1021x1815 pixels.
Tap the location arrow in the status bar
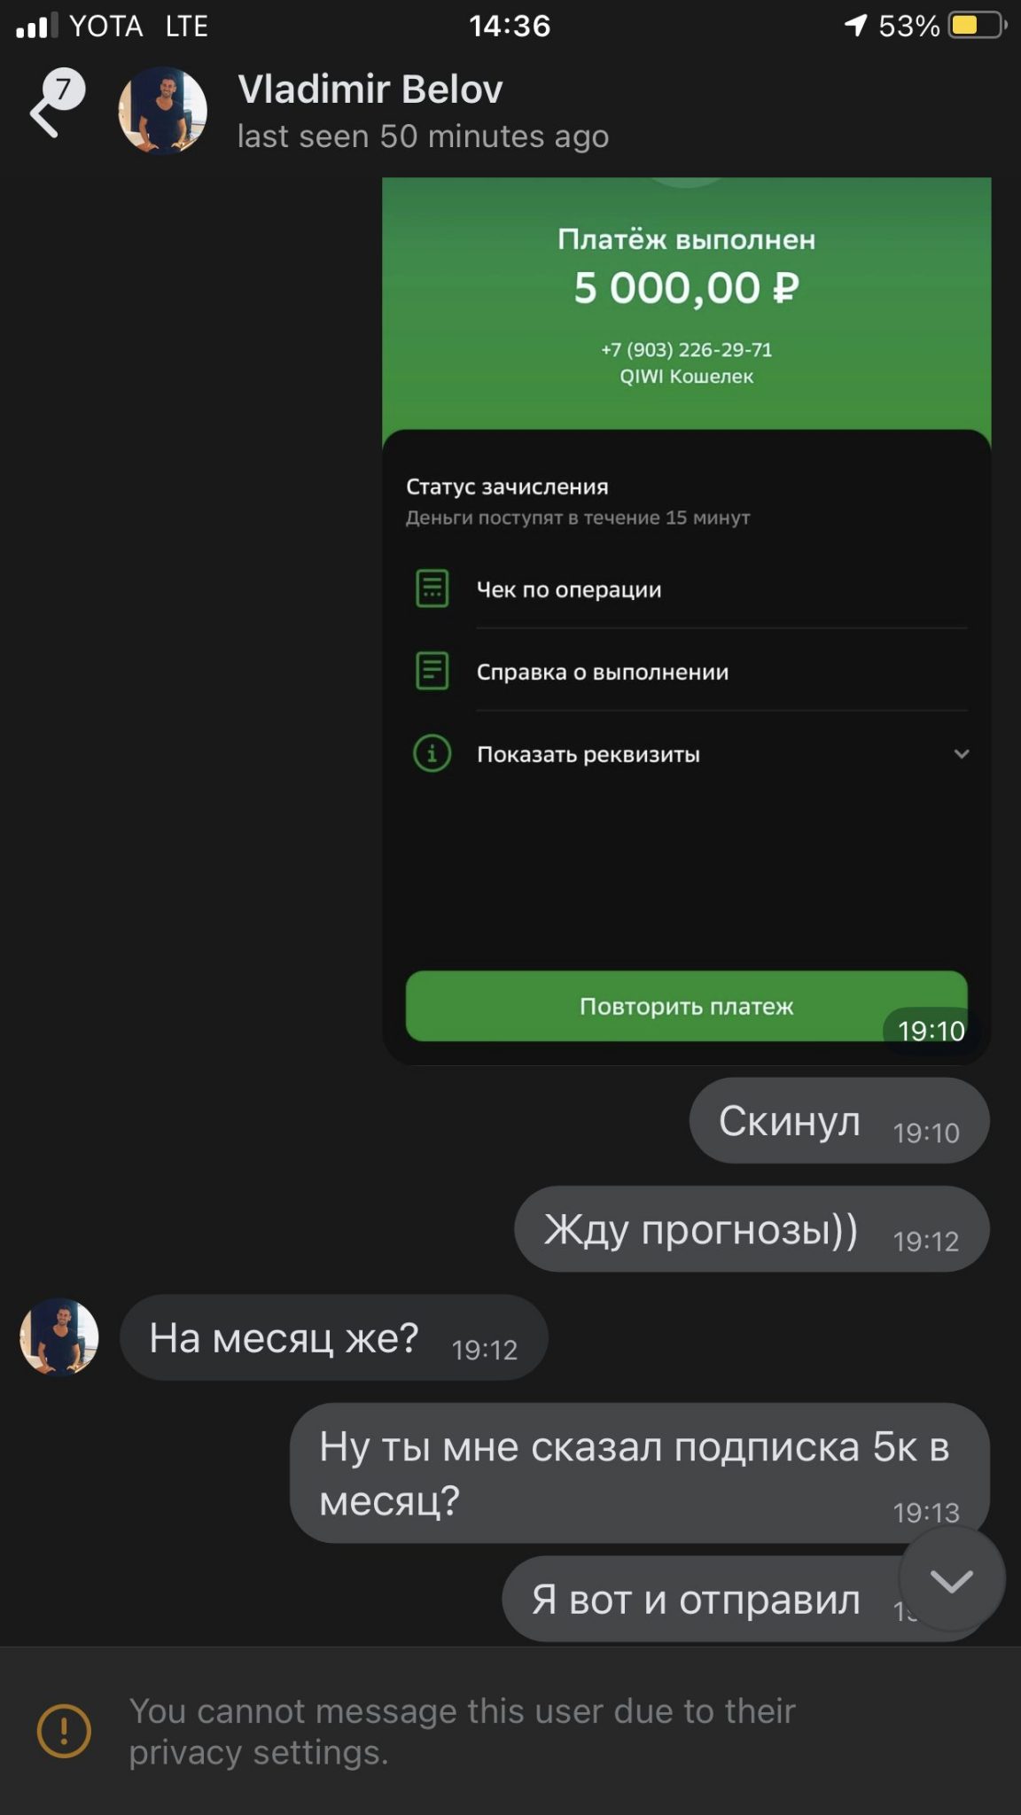[x=856, y=25]
